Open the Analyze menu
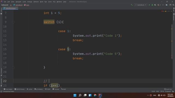The height and width of the screenshot is (98, 175). 30,2
